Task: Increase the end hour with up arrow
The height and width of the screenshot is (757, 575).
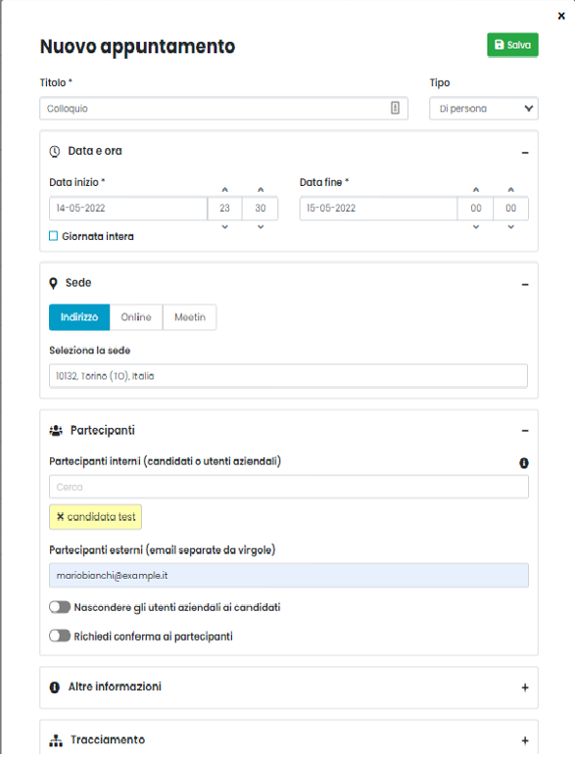Action: (x=476, y=190)
